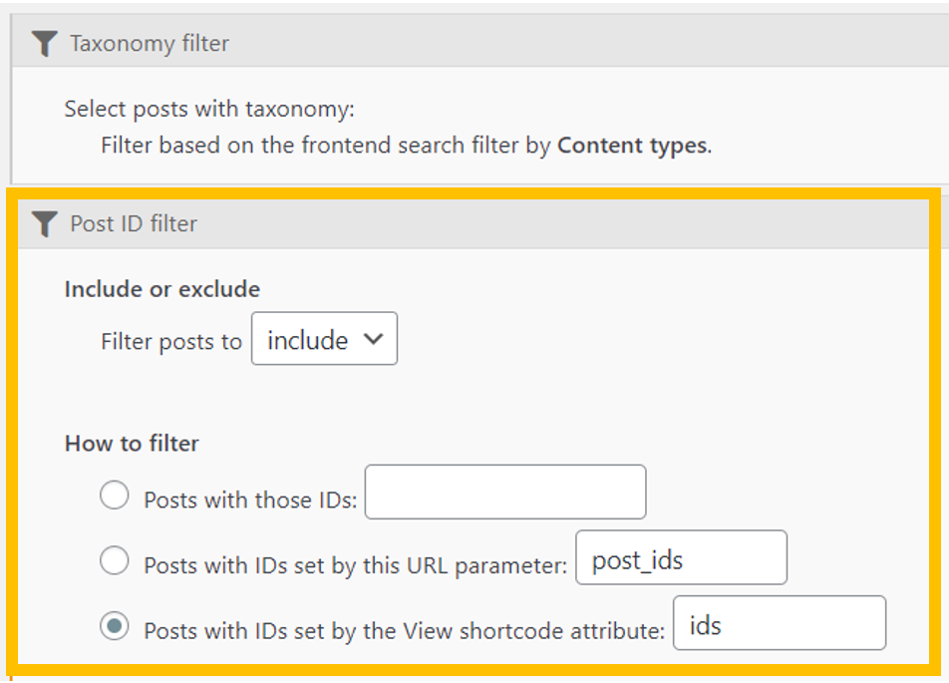Click the 'ids' shortcode attribute field
Viewport: 949px width, 683px height.
(779, 623)
